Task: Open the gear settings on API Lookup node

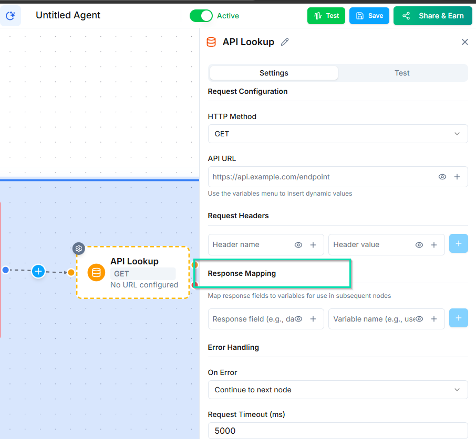Action: point(78,249)
